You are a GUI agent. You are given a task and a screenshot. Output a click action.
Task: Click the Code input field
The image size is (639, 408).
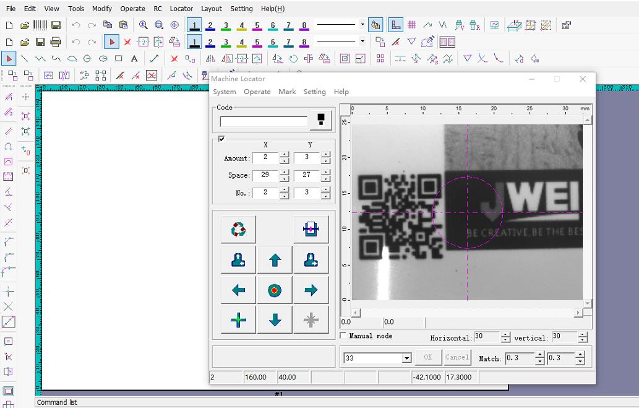[x=264, y=121]
